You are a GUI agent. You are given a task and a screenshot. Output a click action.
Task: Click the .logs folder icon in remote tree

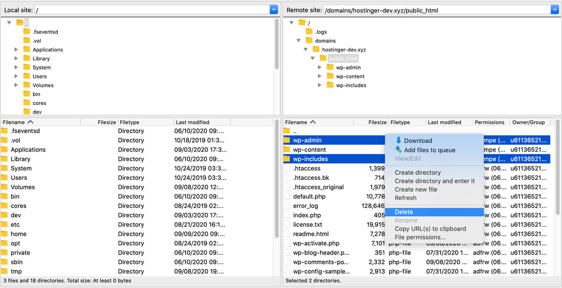point(308,32)
